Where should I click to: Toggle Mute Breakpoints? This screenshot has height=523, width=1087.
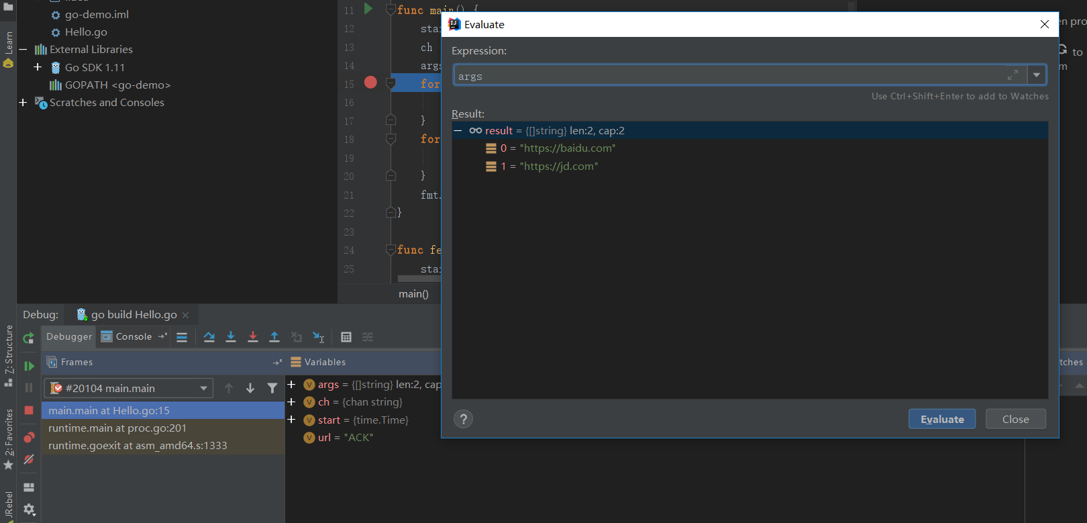click(x=29, y=460)
